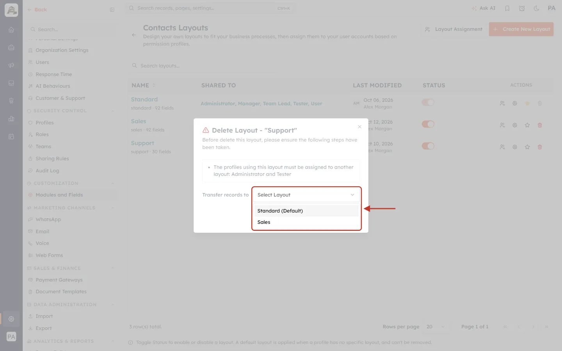Open the Select Layout combo box
Image resolution: width=562 pixels, height=351 pixels.
306,195
